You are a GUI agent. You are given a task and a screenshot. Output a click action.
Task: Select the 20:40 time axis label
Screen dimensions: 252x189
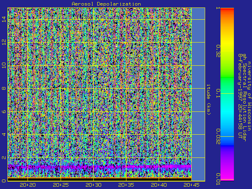click(x=159, y=185)
